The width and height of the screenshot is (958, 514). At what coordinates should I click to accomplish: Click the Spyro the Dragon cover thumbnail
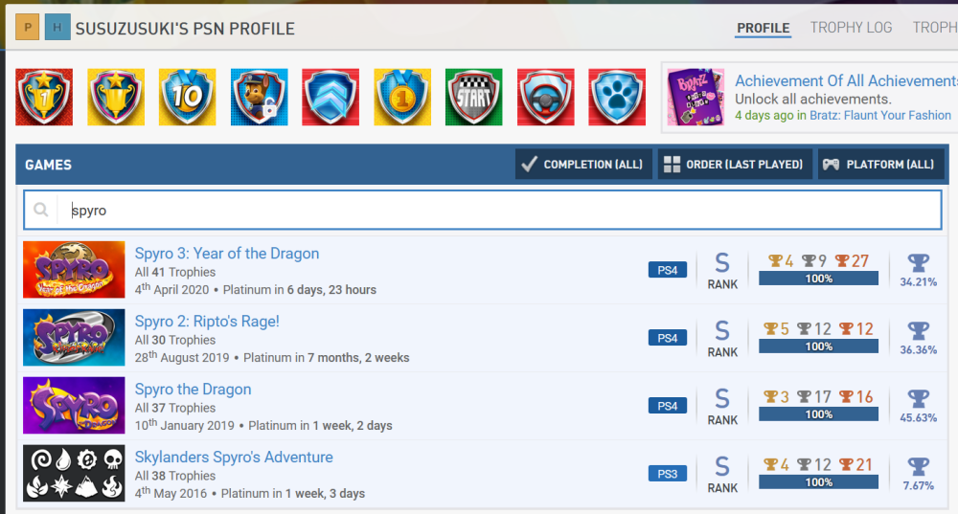[74, 405]
